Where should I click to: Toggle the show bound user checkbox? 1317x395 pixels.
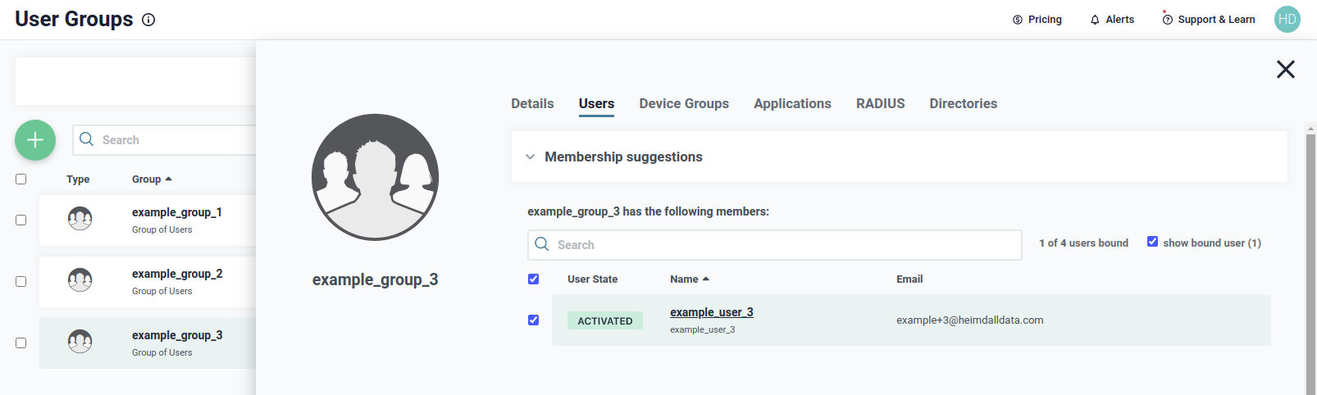(1152, 242)
